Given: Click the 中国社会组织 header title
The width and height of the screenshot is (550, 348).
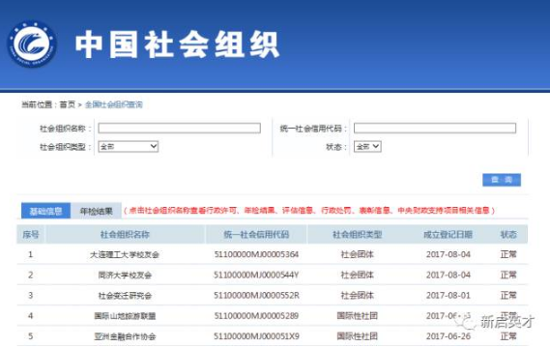Looking at the screenshot, I should (x=177, y=44).
